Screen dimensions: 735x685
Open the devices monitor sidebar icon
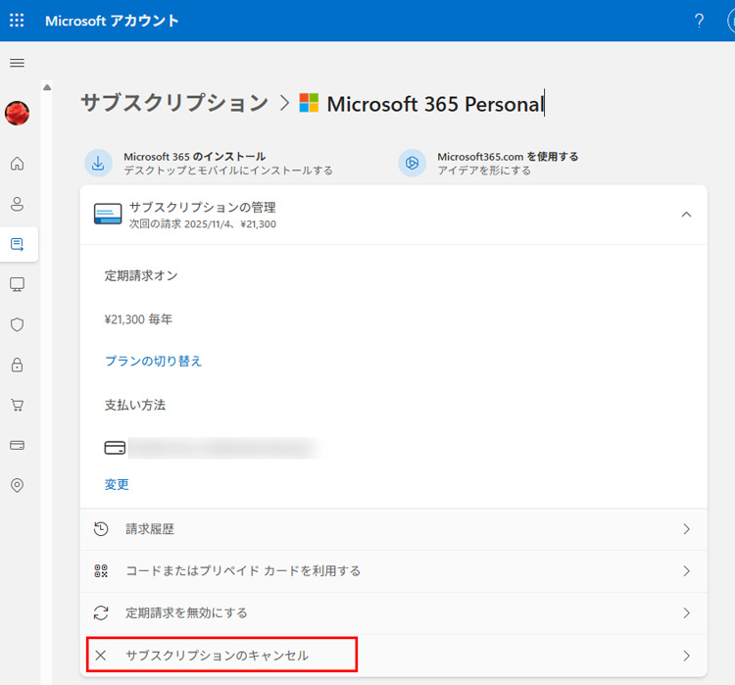tap(18, 284)
